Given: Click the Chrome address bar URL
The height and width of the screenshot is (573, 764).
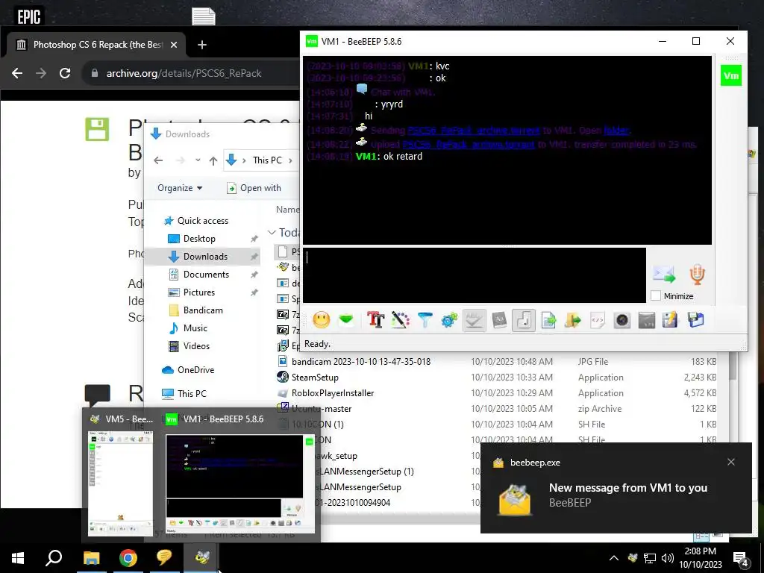Looking at the screenshot, I should pyautogui.click(x=184, y=73).
